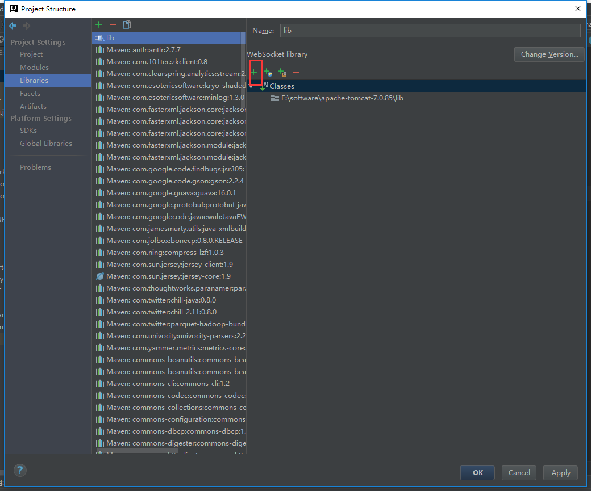Viewport: 591px width, 491px height.
Task: Select Maven: commons-digester entry
Action: (x=169, y=443)
